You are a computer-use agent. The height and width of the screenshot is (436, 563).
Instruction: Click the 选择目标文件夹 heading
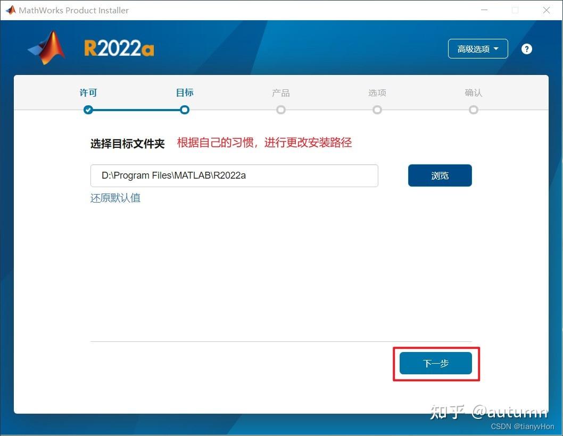127,143
